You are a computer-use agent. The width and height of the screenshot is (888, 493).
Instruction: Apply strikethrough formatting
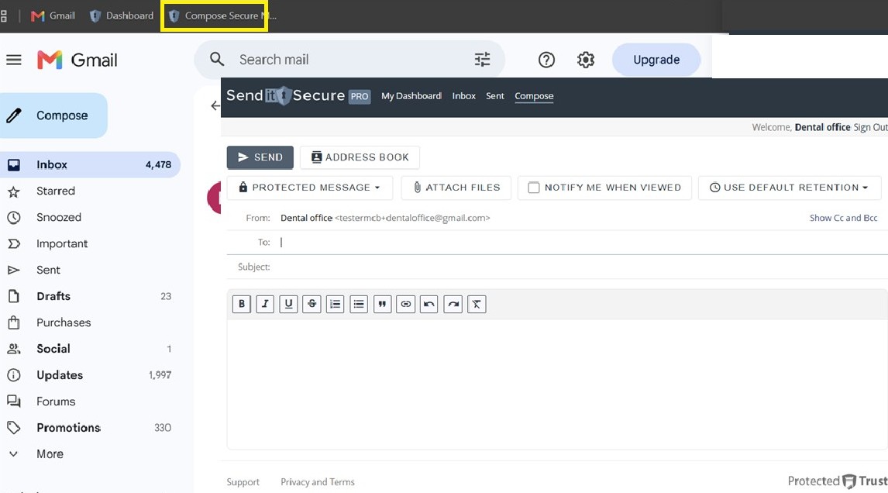coord(312,305)
